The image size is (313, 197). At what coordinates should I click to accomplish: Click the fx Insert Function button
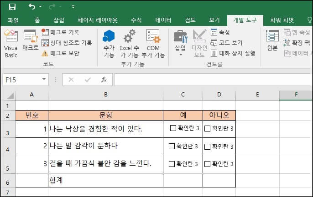[104, 80]
